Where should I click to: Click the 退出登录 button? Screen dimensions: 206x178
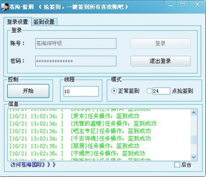coord(161,61)
